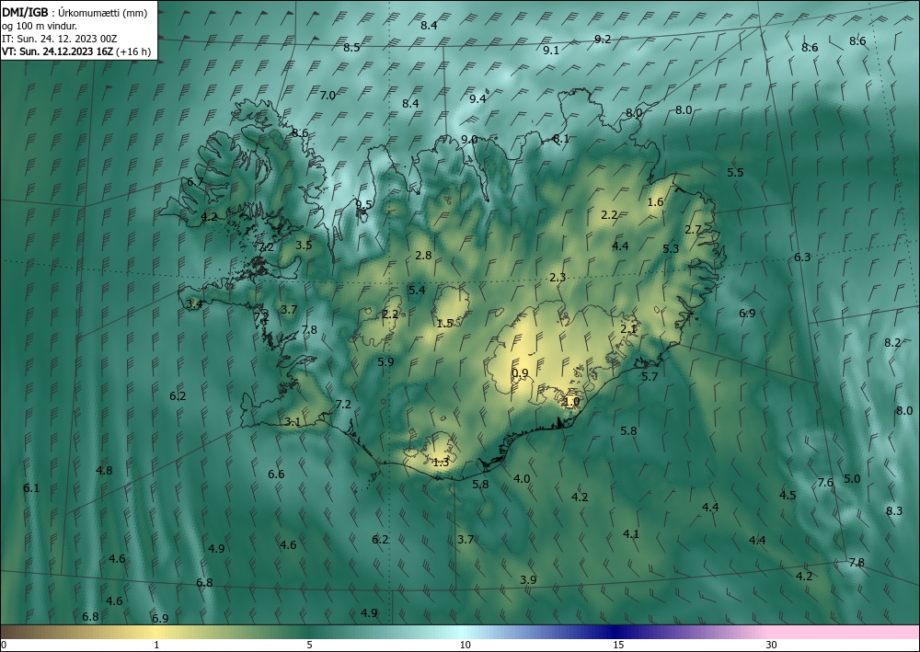Click the 9.2 value north of Iceland
Image resolution: width=920 pixels, height=652 pixels.
603,40
